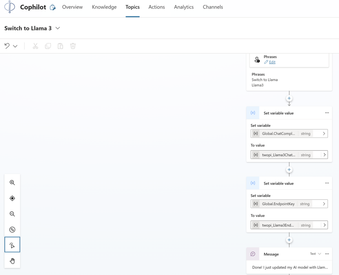Open the minimap compass icon

[x=12, y=230]
